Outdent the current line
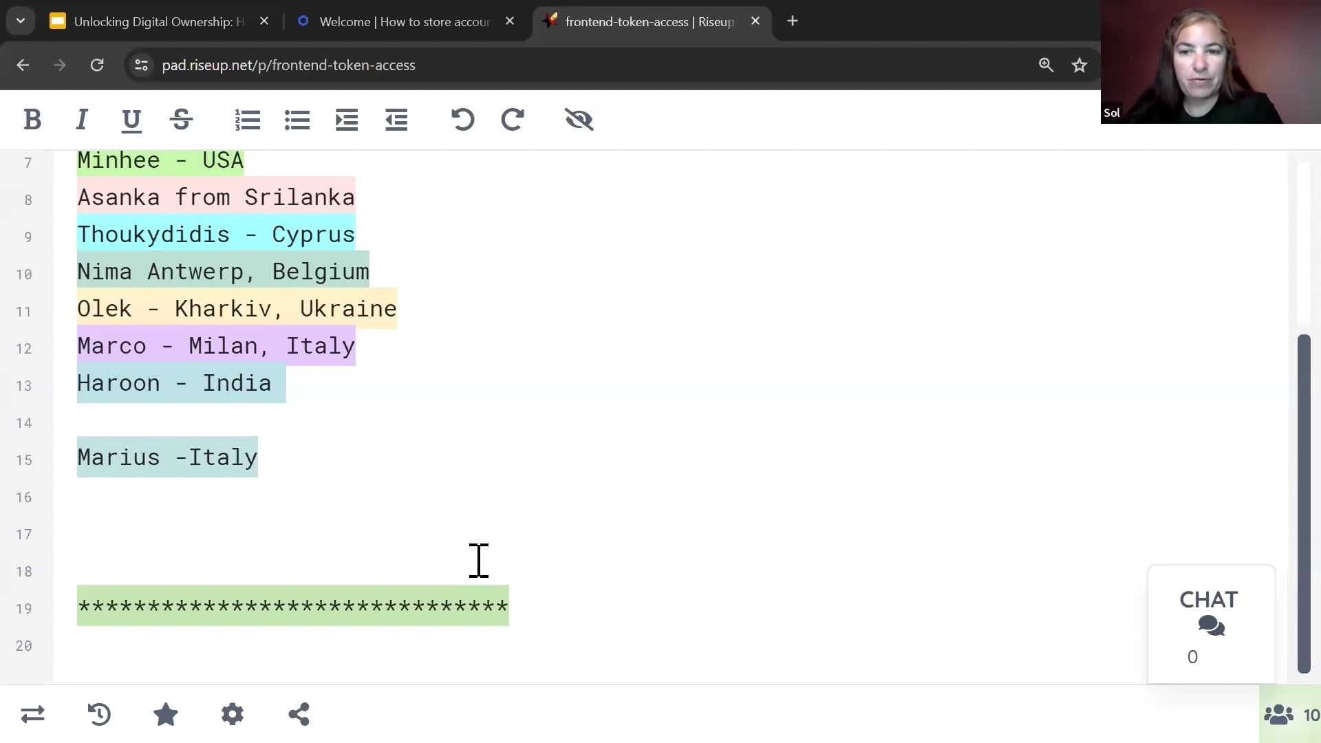 [396, 120]
